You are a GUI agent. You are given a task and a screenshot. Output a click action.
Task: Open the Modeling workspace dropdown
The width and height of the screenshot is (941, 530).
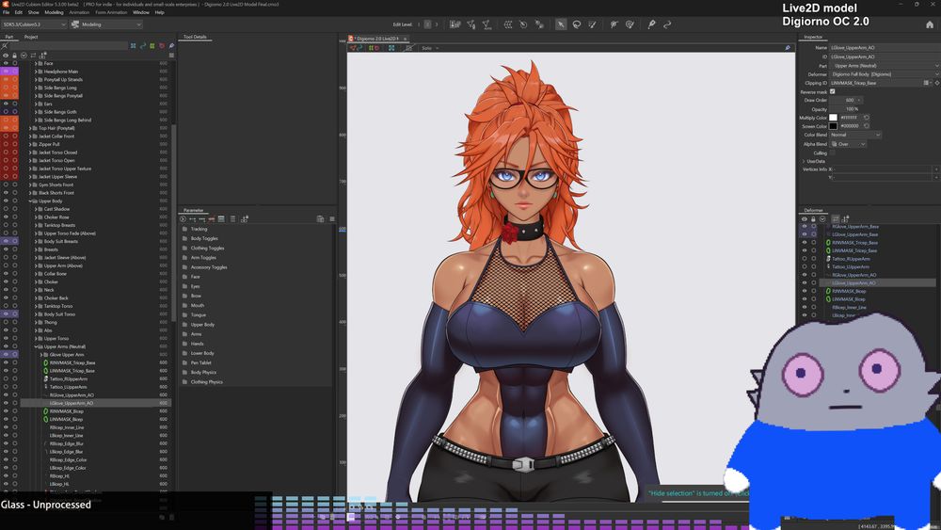tap(107, 24)
